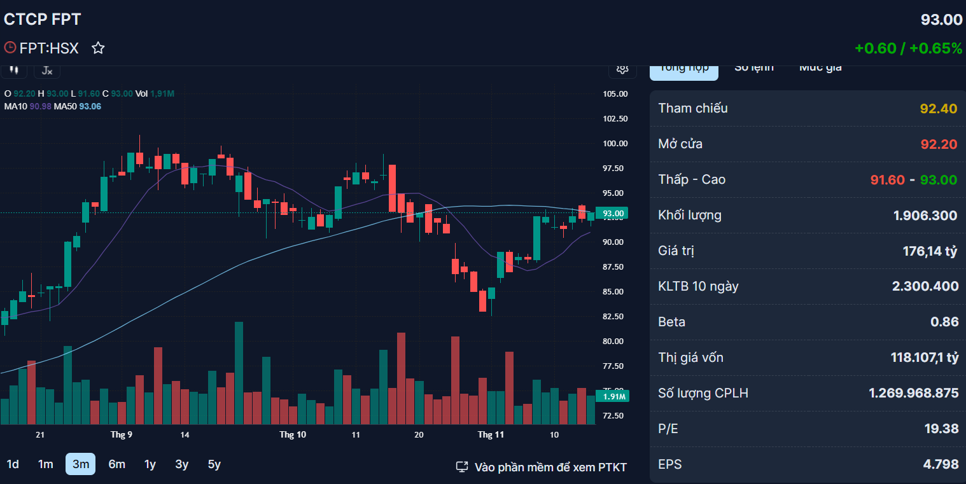
Task: Switch chart to 1y range
Action: pyautogui.click(x=150, y=464)
